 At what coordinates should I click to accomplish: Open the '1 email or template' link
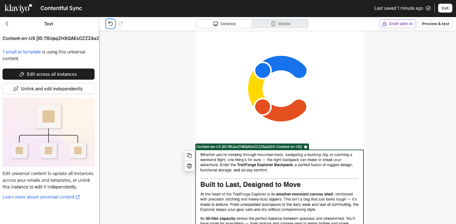point(22,52)
